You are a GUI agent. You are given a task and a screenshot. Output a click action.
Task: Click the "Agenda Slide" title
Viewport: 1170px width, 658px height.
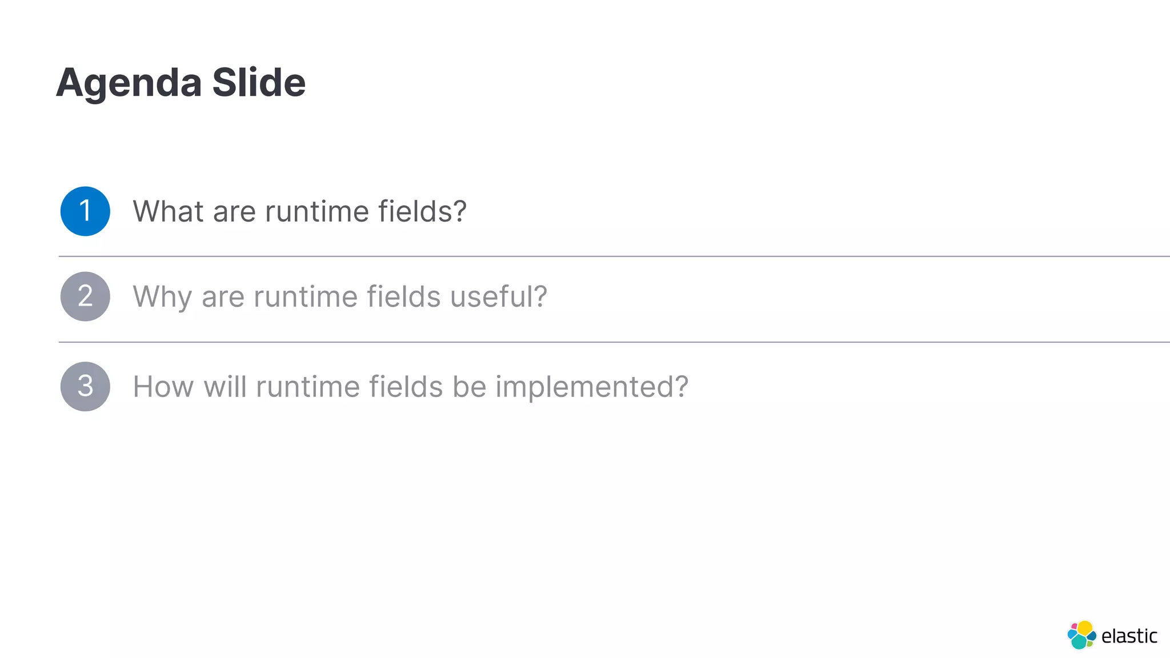click(x=181, y=83)
